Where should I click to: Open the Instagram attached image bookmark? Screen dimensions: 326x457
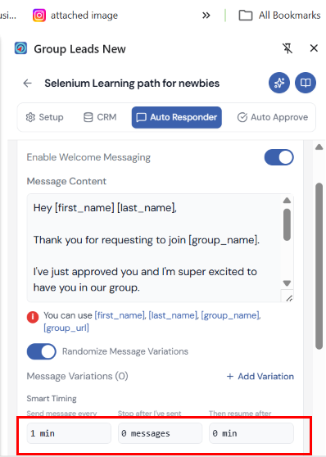click(75, 16)
